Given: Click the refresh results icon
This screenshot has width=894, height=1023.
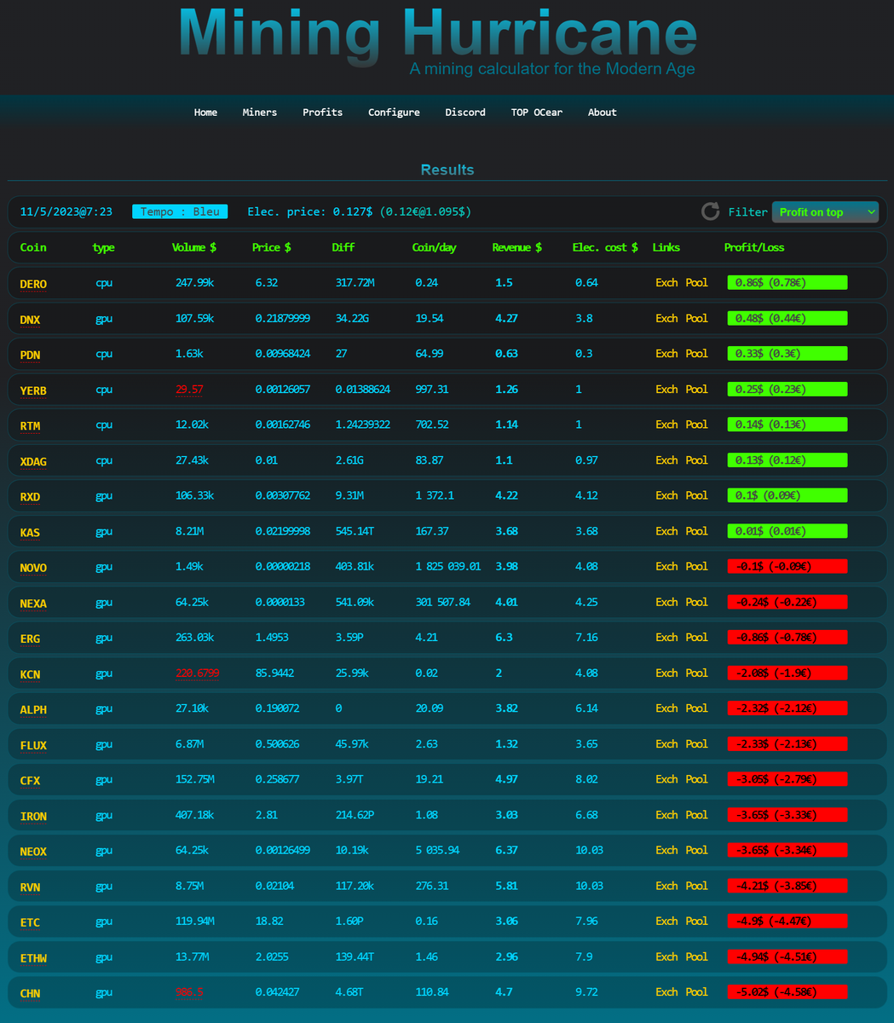Looking at the screenshot, I should point(710,211).
